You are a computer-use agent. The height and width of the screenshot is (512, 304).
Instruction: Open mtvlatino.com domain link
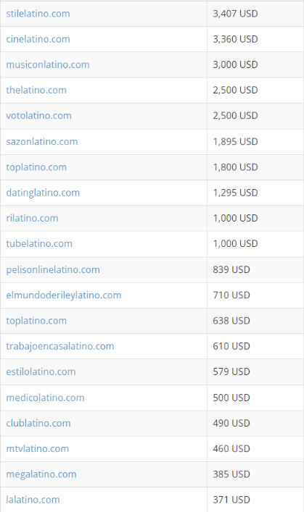[x=37, y=449]
